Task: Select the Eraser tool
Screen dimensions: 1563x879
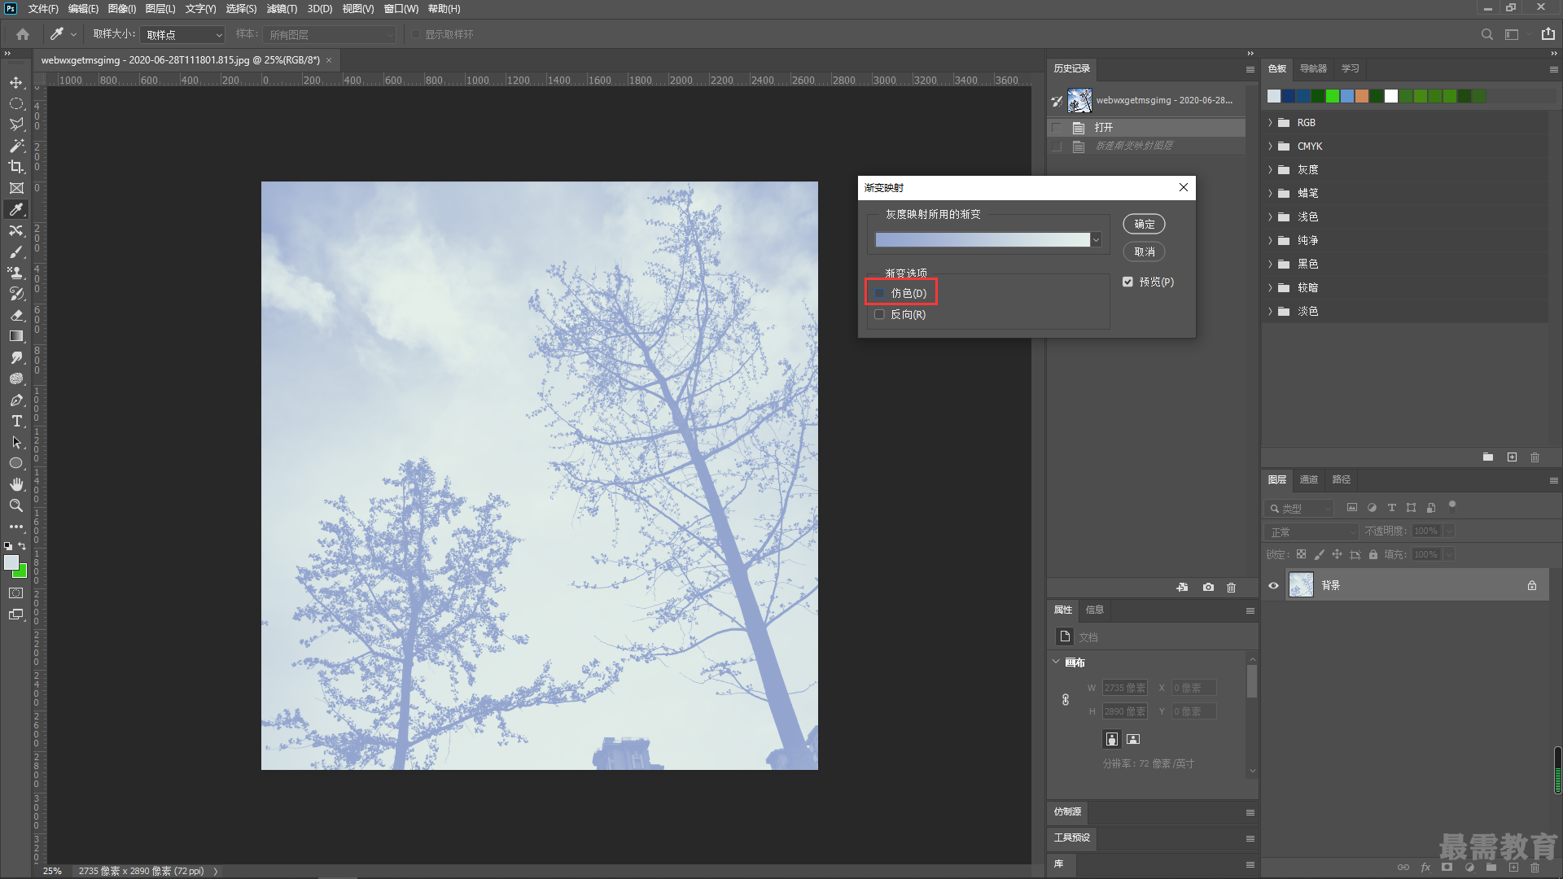Action: pos(16,315)
